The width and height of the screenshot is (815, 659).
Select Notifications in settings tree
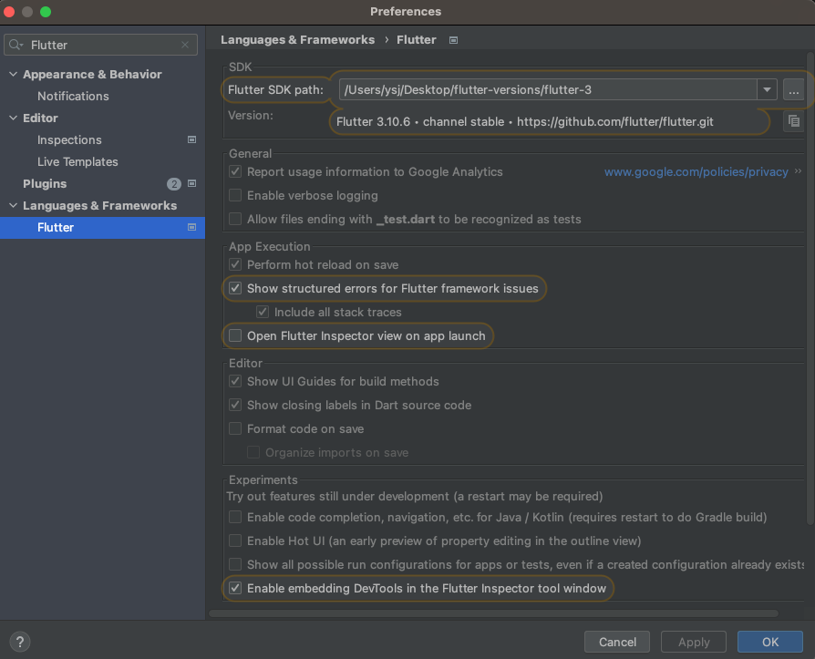click(x=73, y=96)
